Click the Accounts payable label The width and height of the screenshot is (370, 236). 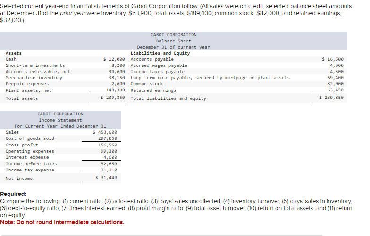[x=152, y=59]
